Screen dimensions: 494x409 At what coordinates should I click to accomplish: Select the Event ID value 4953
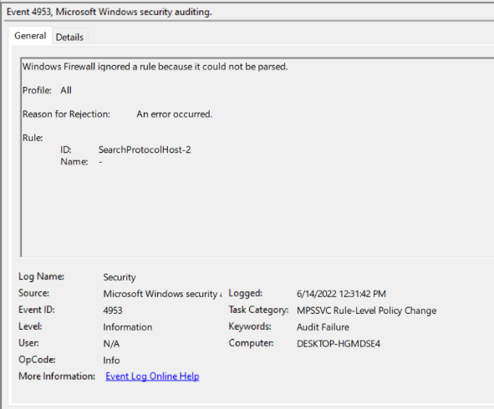click(x=113, y=311)
